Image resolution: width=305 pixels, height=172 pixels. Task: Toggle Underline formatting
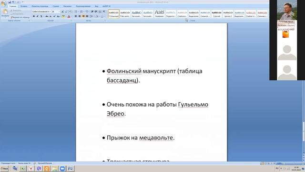tap(41, 16)
